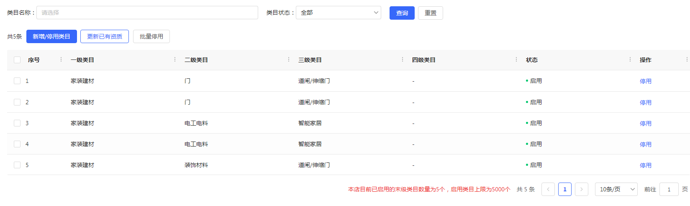Tick the checkbox for row 5
690x206 pixels.
[x=17, y=165]
